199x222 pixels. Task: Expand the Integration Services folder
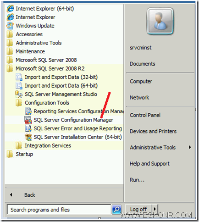(48, 146)
